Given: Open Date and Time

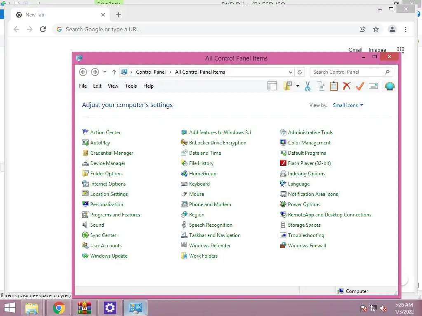Looking at the screenshot, I should 205,153.
